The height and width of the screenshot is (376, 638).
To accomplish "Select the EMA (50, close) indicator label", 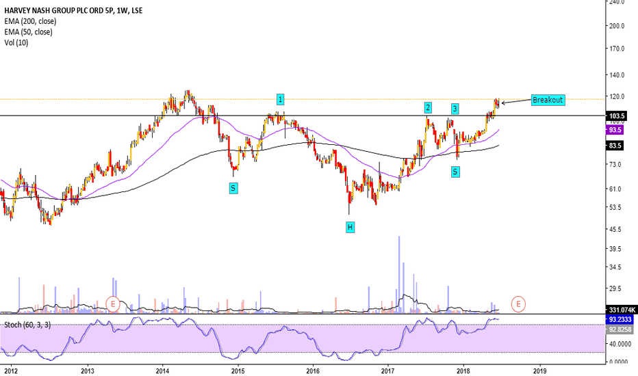I will [28, 31].
